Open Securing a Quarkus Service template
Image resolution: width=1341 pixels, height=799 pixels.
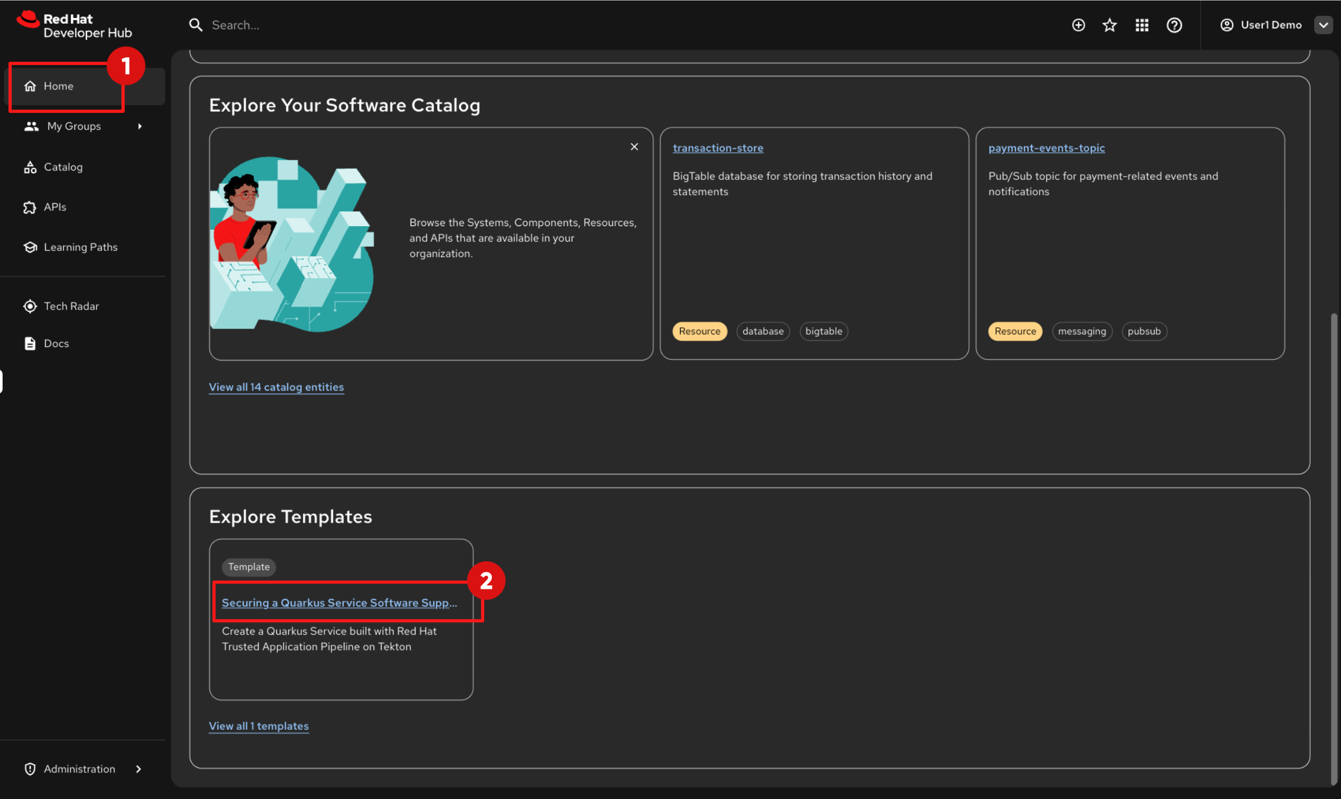[339, 603]
